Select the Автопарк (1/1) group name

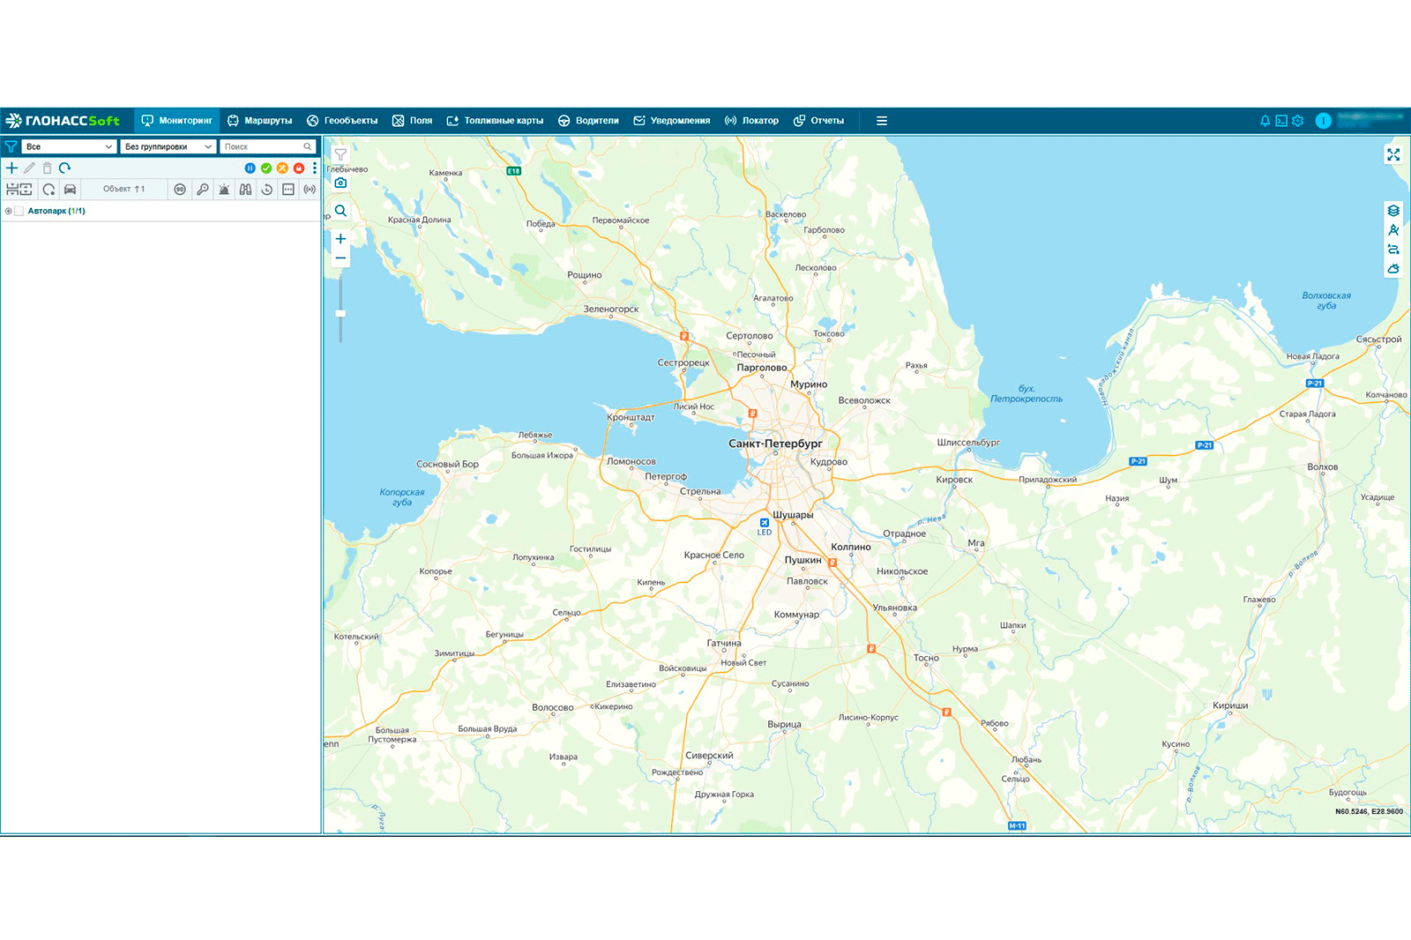coord(56,211)
